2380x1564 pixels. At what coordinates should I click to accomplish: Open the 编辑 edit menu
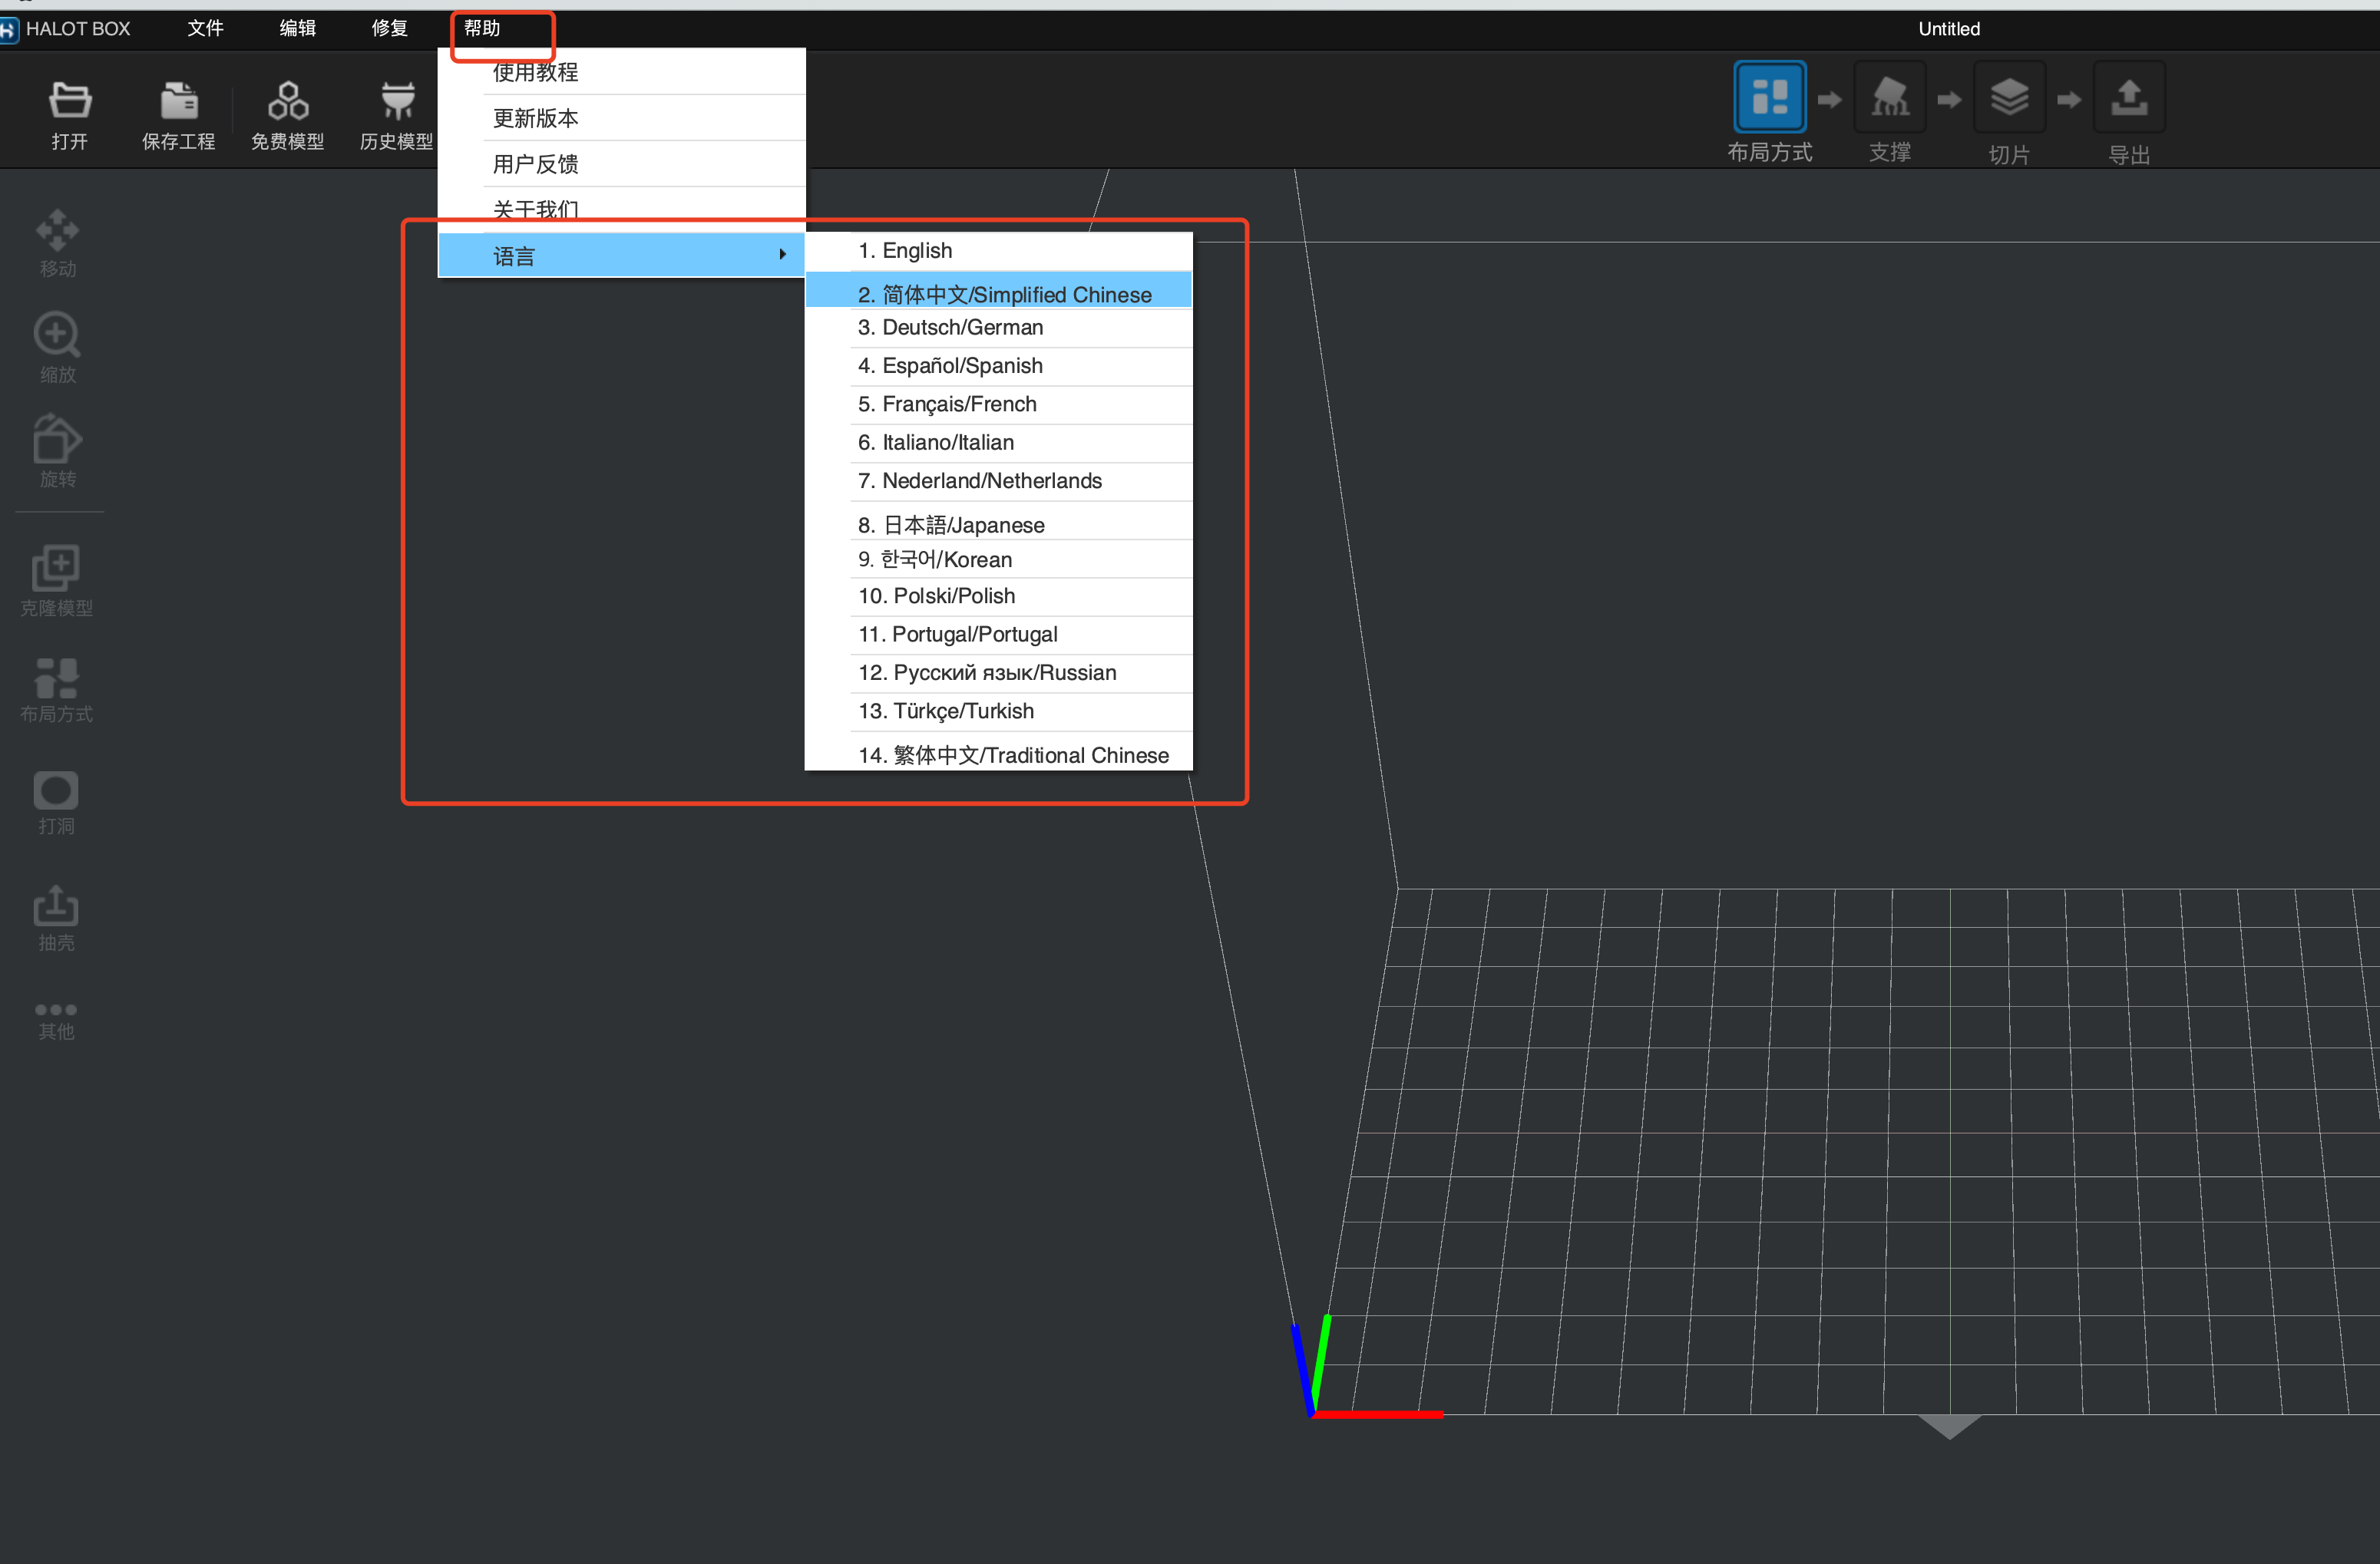297,28
